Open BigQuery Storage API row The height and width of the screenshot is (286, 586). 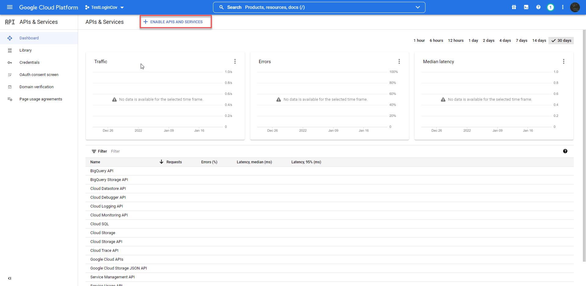click(330, 180)
